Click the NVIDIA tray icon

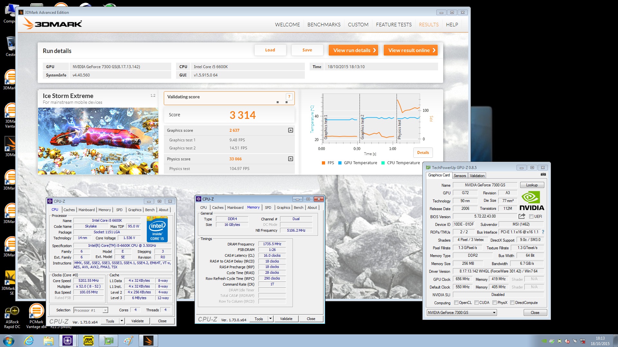[544, 341]
